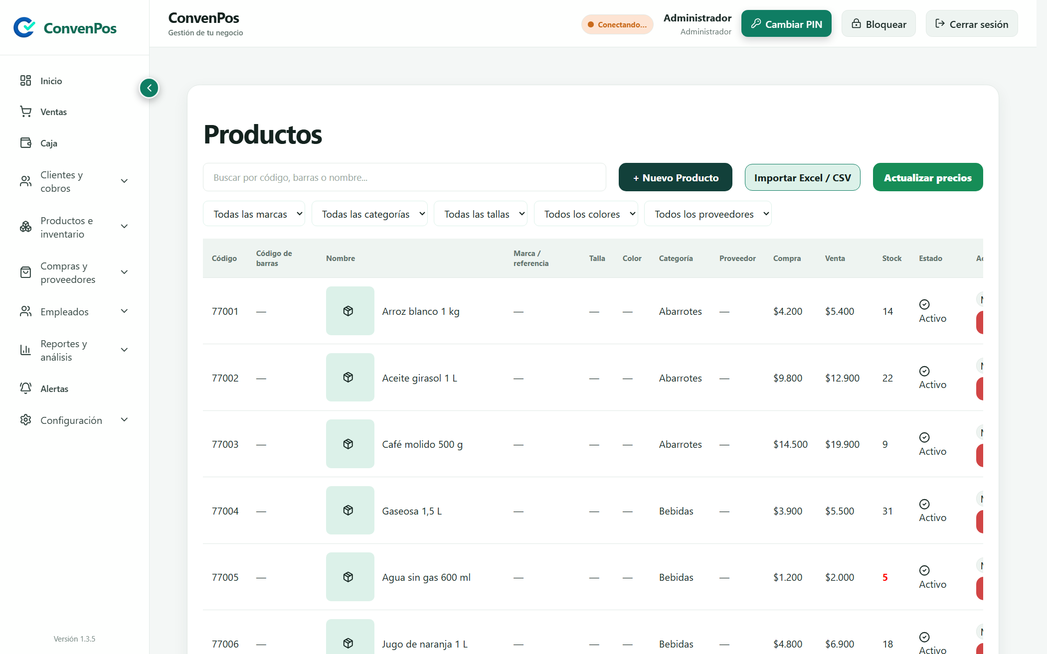Click the Nuevo Producto button
This screenshot has width=1047, height=654.
click(676, 177)
